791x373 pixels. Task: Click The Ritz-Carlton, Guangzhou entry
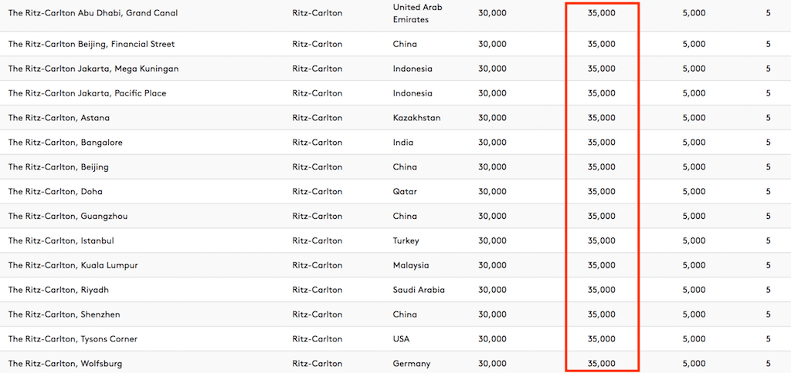click(x=68, y=216)
